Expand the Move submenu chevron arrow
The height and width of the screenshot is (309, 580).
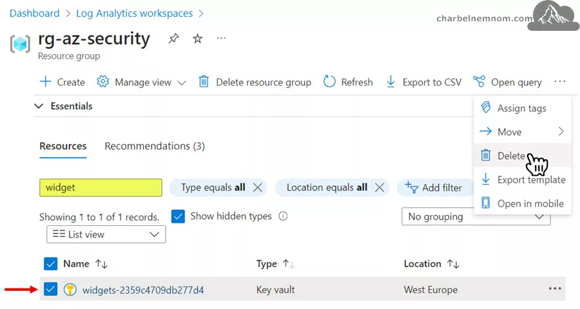pos(561,131)
